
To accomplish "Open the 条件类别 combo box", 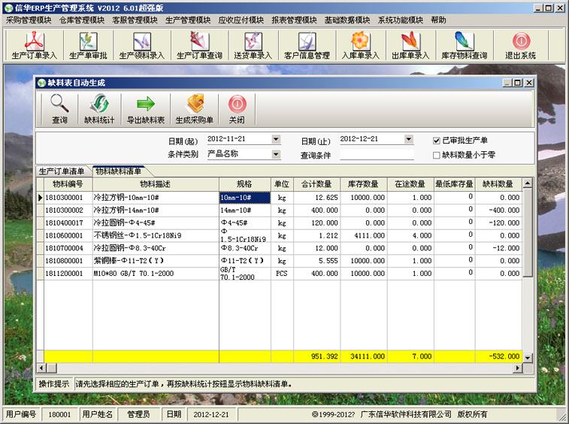I will (276, 154).
